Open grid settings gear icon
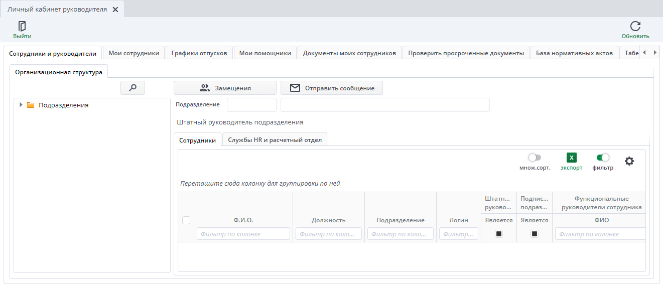This screenshot has width=663, height=286. tap(629, 161)
